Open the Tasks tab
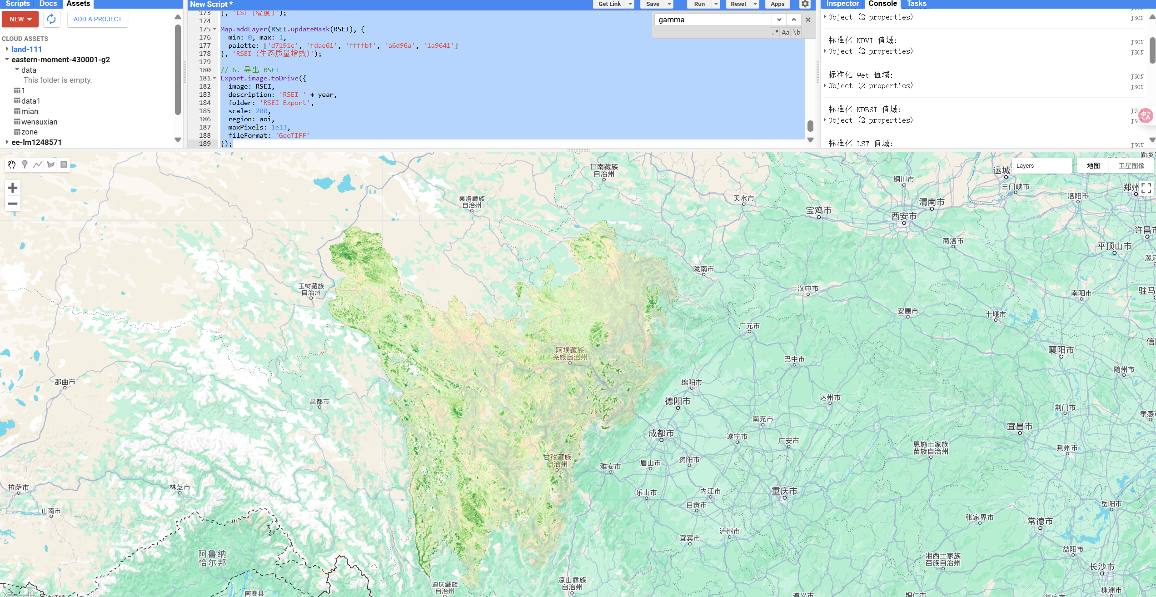The image size is (1156, 597). (x=916, y=4)
